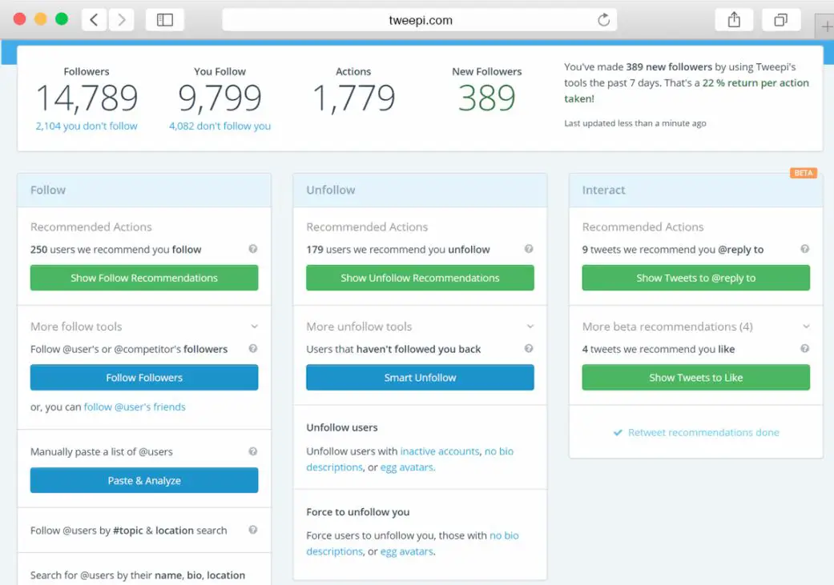Image resolution: width=834 pixels, height=585 pixels.
Task: Click the Follow Followers button
Action: (x=144, y=377)
